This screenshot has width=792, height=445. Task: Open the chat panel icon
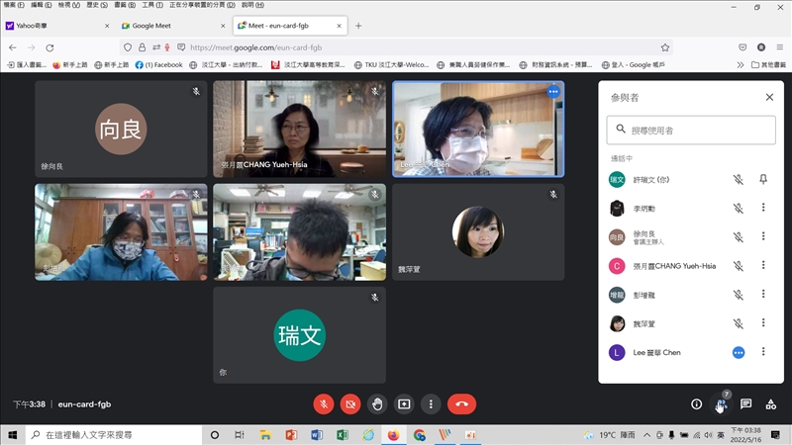pos(745,403)
